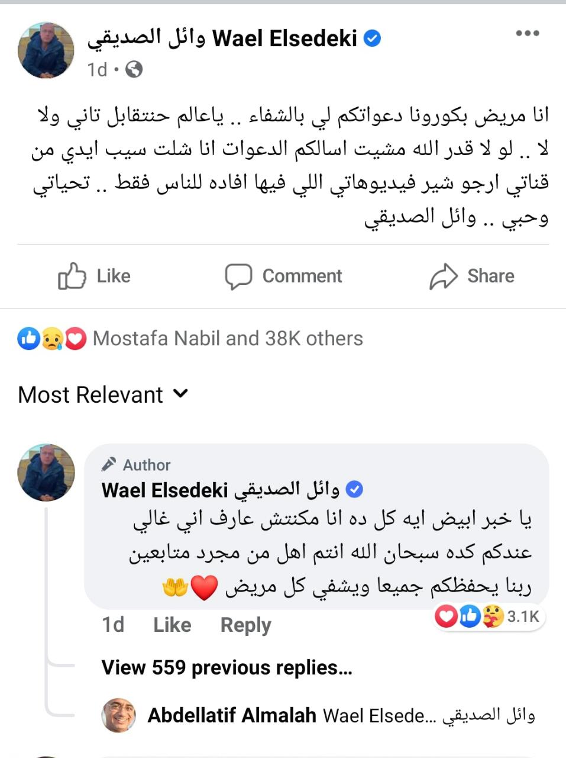The width and height of the screenshot is (566, 758).
Task: Click the post reaction emojis summary
Action: coord(52,339)
